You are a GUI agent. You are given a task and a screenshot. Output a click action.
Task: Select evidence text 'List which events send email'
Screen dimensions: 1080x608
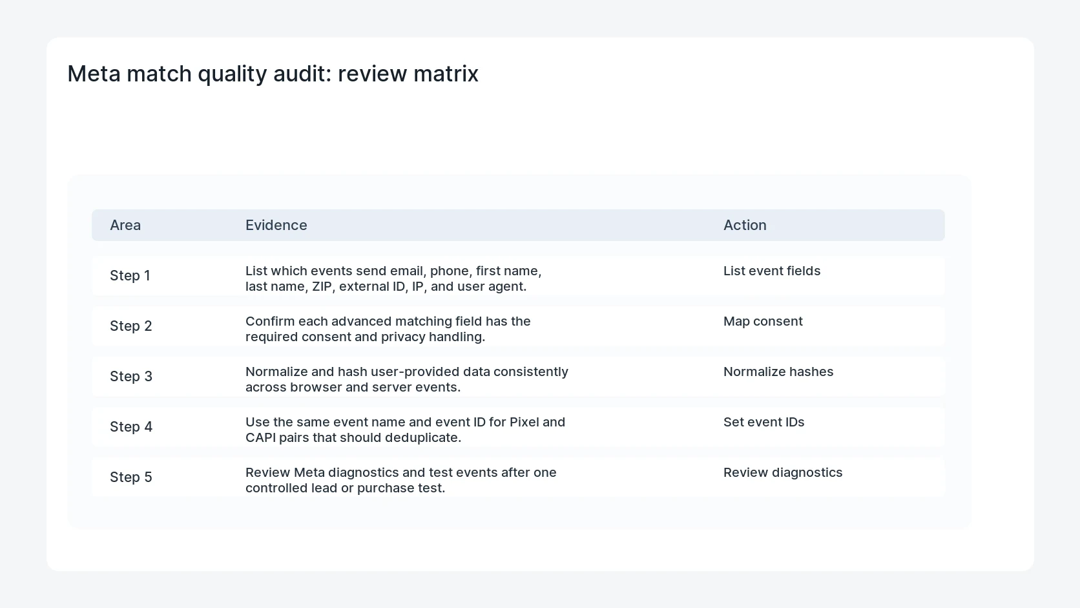(x=393, y=278)
